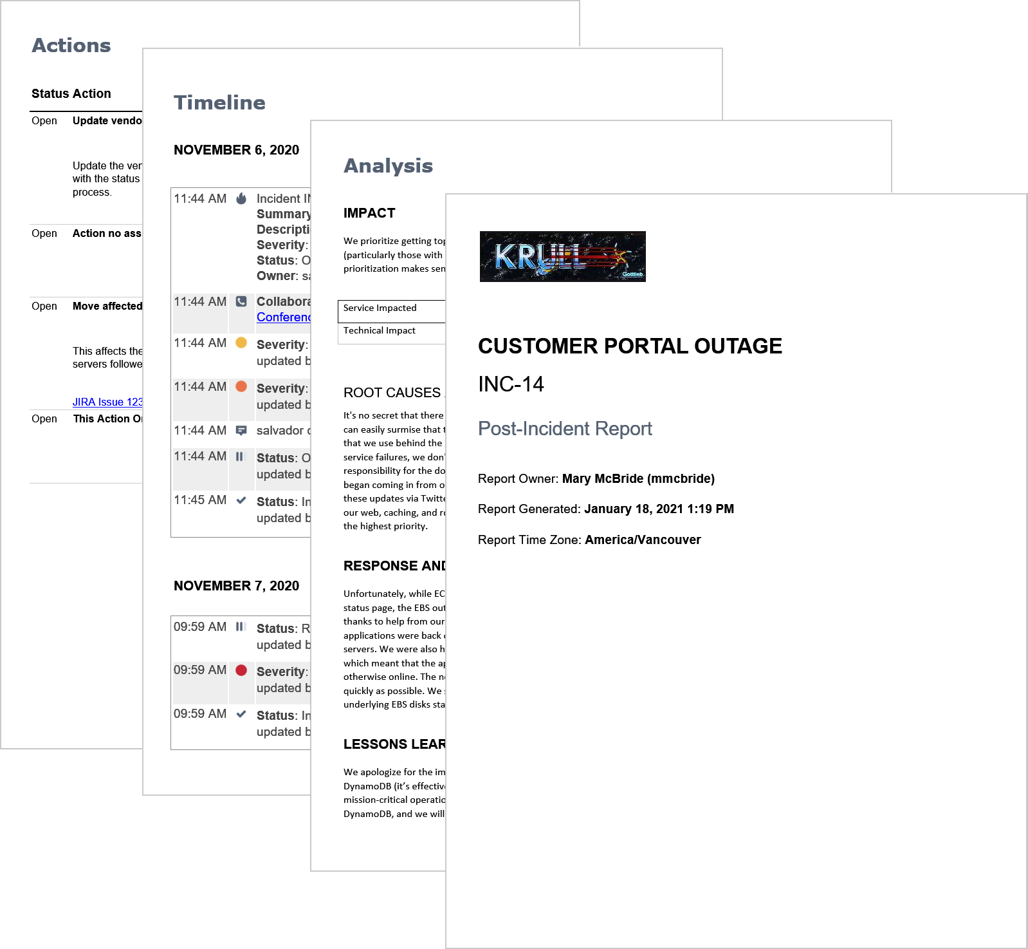Click the pause status icon at 11:44 AM

click(240, 456)
